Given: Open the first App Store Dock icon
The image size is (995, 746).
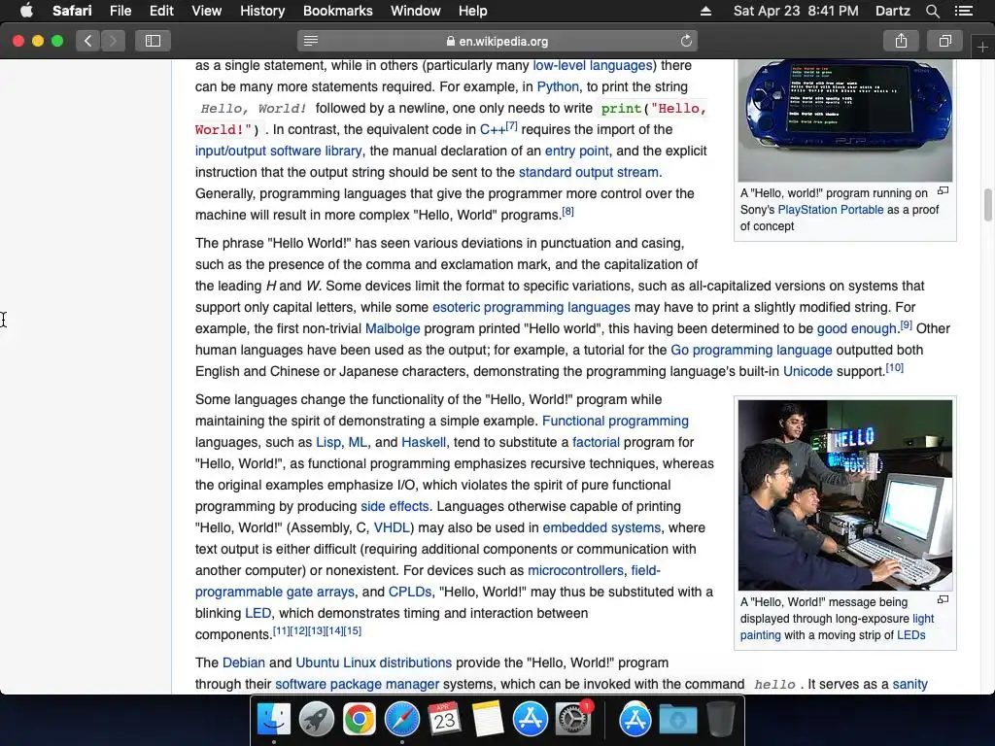Looking at the screenshot, I should [x=530, y=720].
